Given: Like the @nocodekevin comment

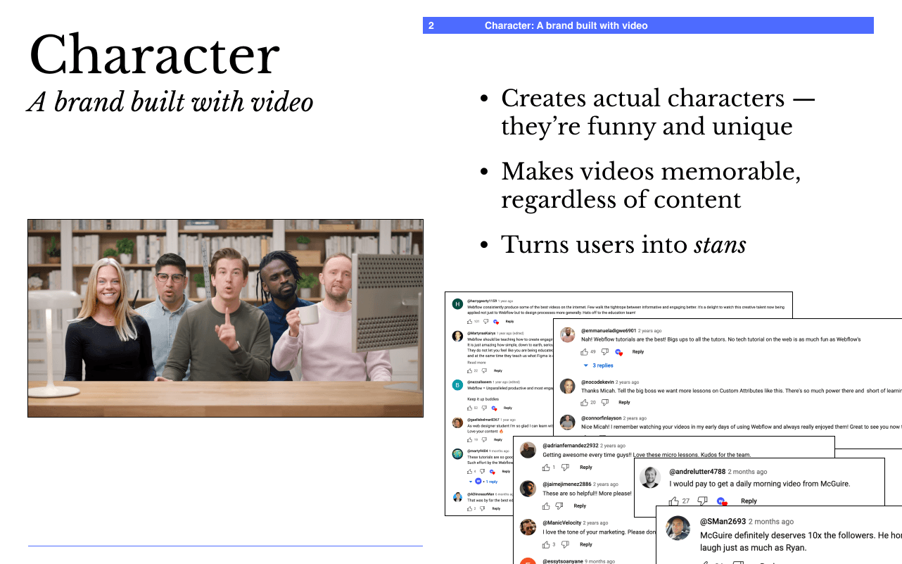Looking at the screenshot, I should tap(584, 402).
